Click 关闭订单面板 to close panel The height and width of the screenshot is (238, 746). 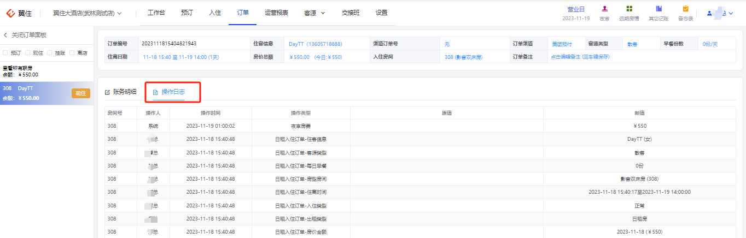[29, 35]
